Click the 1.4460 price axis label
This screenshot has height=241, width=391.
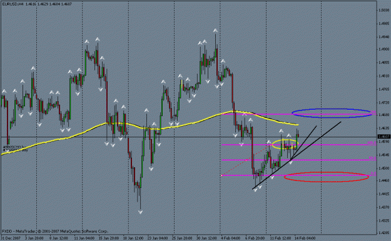click(x=384, y=180)
